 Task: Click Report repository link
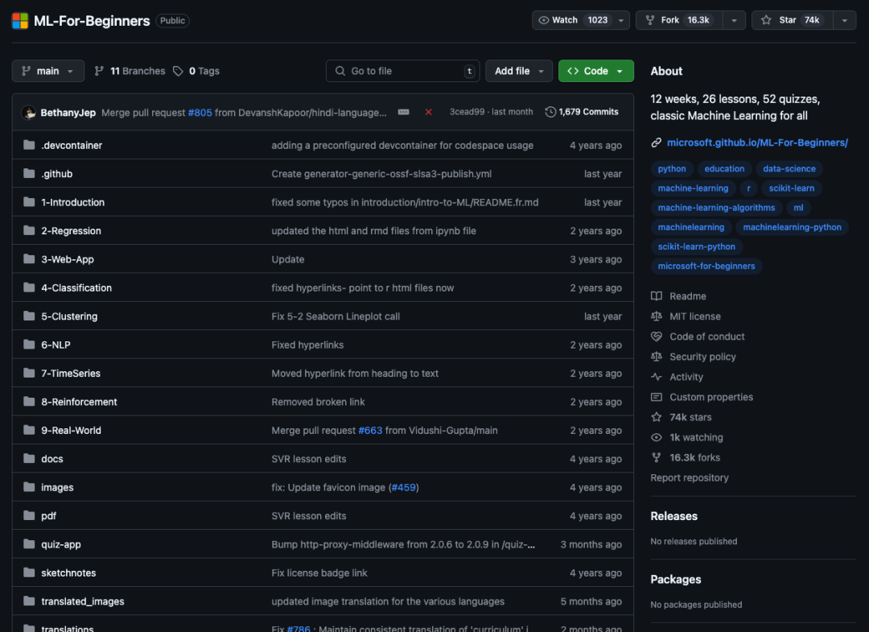(690, 477)
